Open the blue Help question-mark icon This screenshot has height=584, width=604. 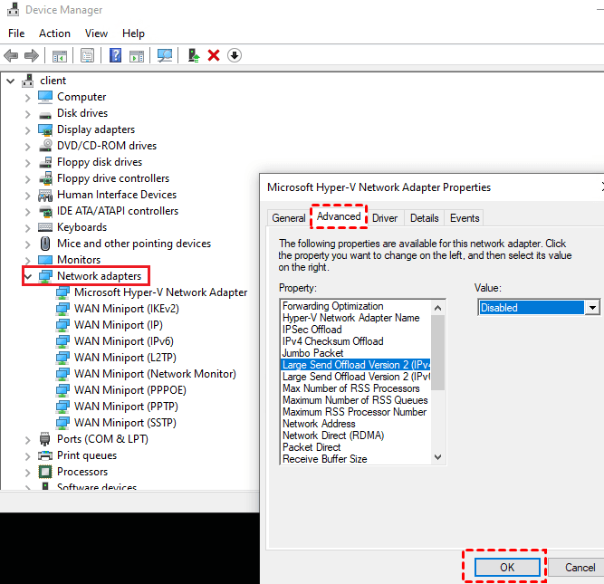116,55
